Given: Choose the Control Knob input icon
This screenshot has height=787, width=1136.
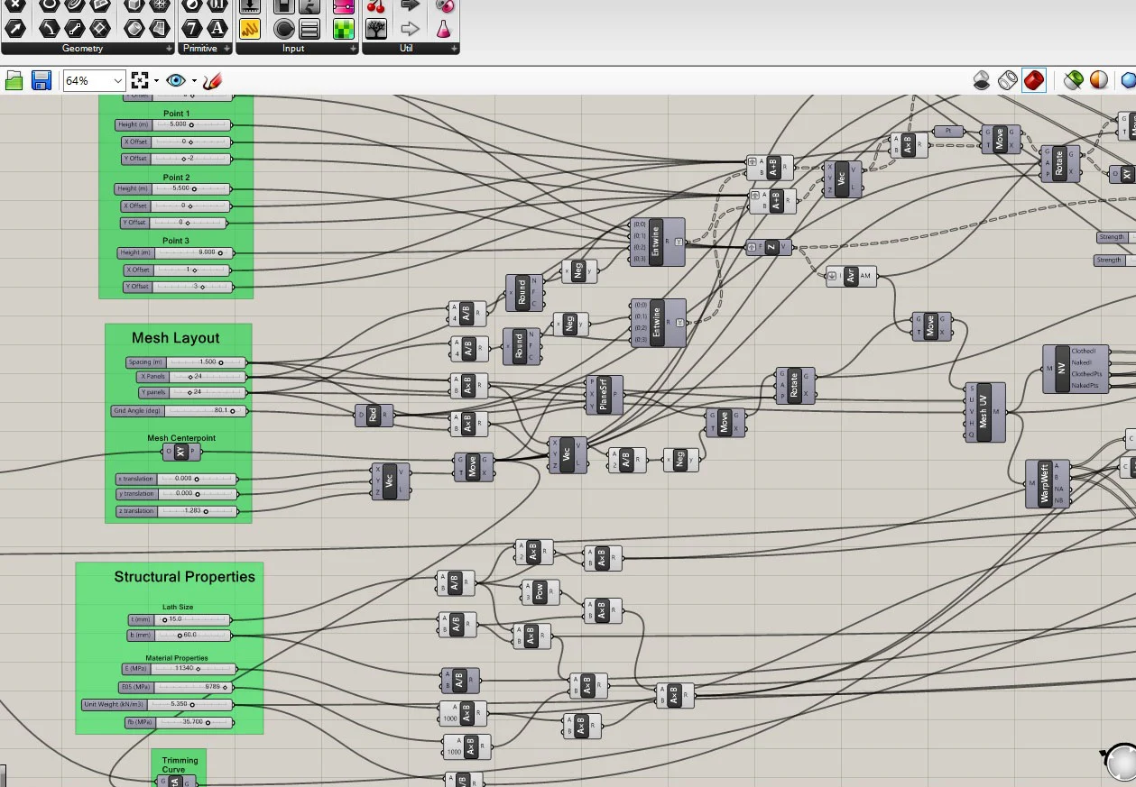Looking at the screenshot, I should 284,29.
